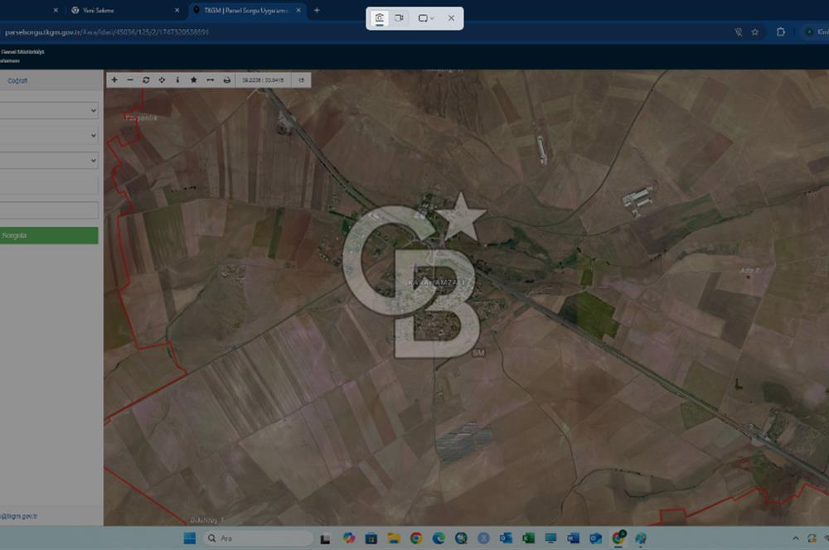Expand the third dropdown in the left panel
The height and width of the screenshot is (550, 829).
50,160
